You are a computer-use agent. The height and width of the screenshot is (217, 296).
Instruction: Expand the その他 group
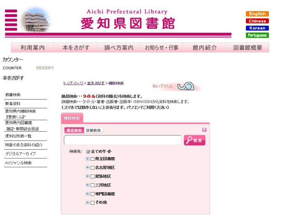coord(88,202)
